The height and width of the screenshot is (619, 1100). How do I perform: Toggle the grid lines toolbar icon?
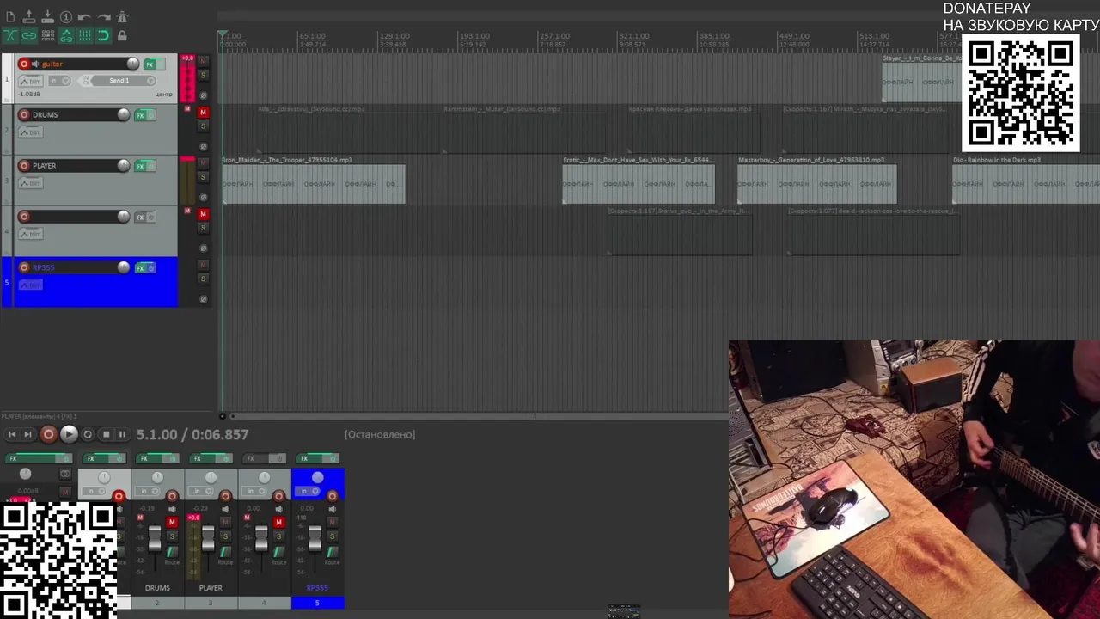click(85, 35)
